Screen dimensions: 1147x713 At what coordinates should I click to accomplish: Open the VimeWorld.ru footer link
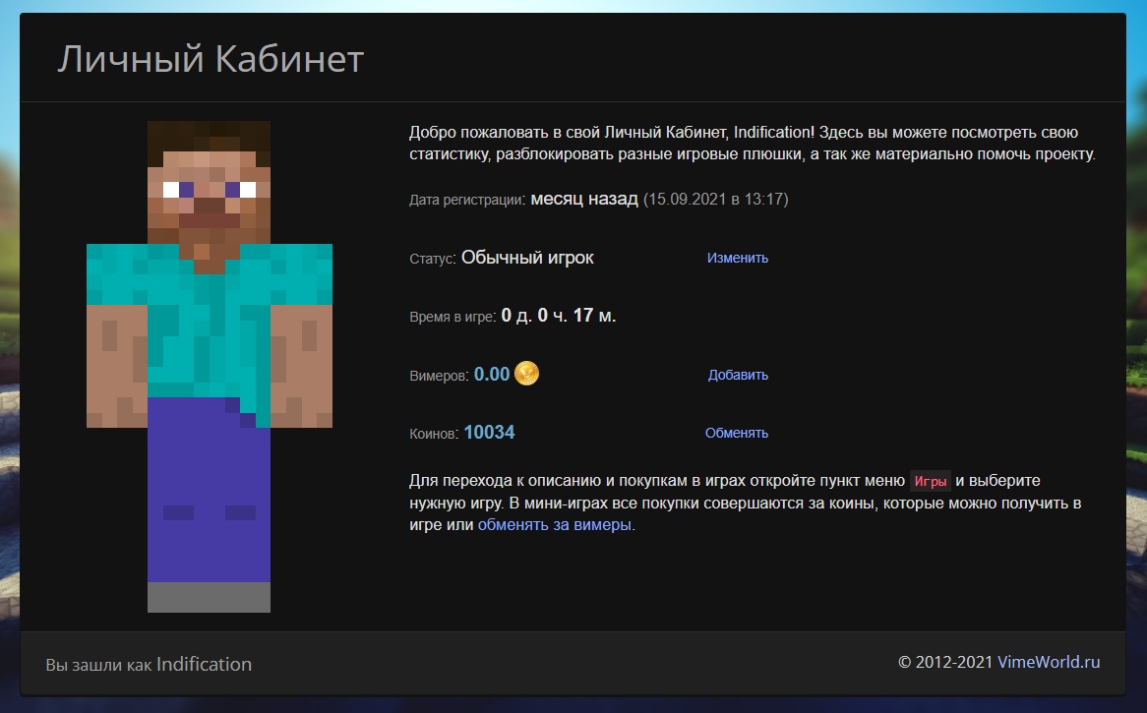1049,662
